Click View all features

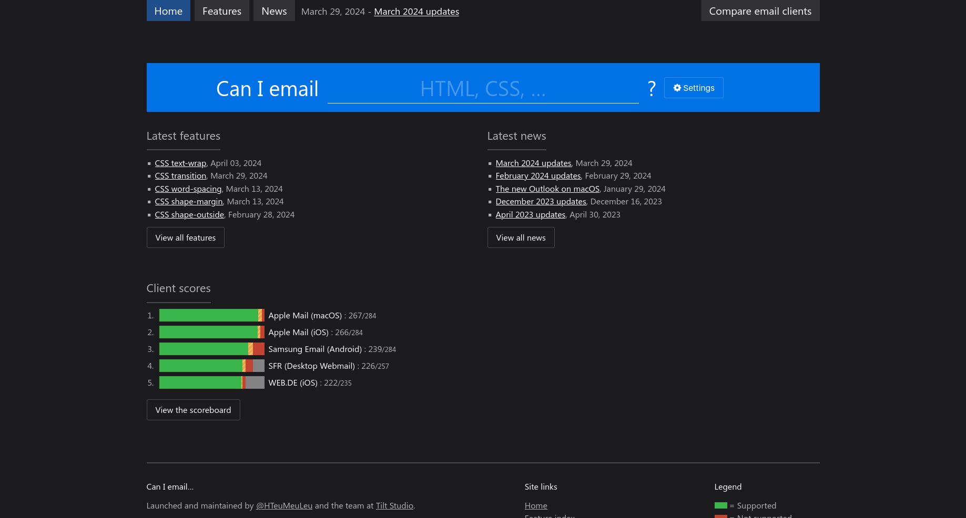pos(185,237)
